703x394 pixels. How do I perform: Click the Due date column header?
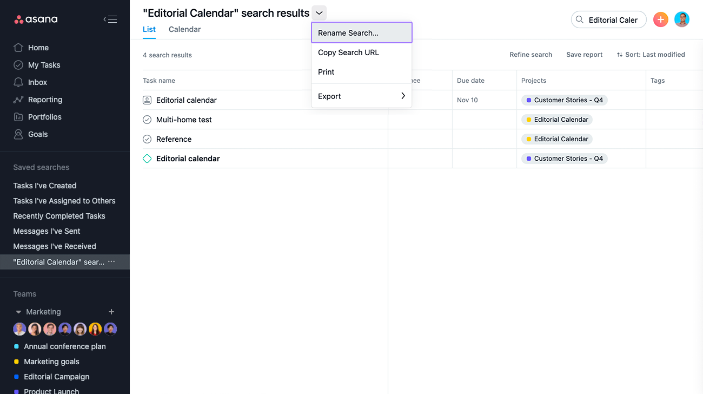[470, 81]
